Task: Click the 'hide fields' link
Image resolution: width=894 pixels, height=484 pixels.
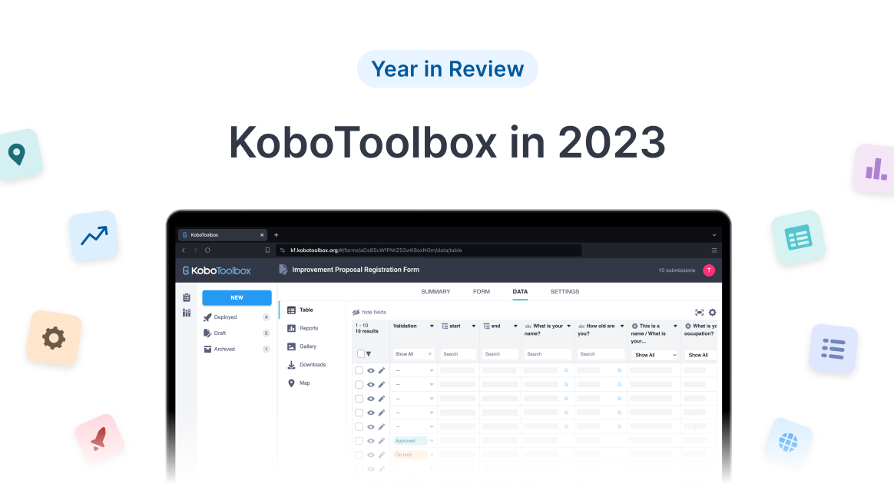Action: click(x=373, y=312)
